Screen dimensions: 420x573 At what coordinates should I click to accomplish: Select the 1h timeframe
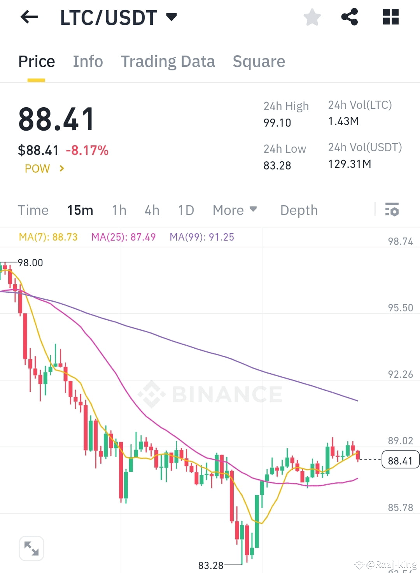click(x=119, y=210)
